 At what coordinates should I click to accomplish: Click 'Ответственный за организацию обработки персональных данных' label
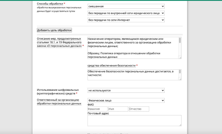click(59, 102)
